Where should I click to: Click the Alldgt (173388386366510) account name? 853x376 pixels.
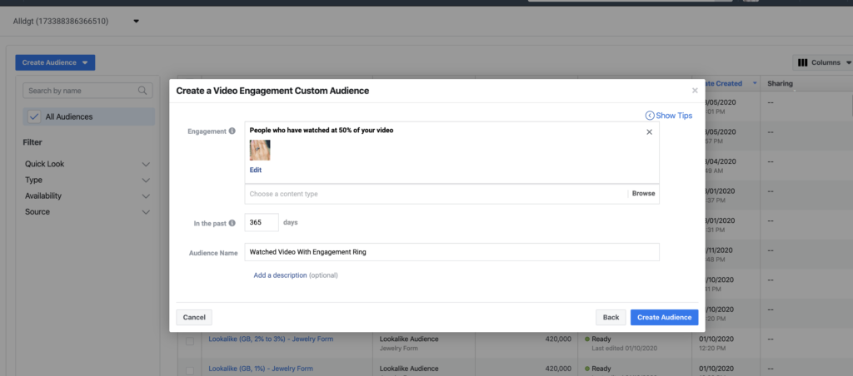click(61, 22)
